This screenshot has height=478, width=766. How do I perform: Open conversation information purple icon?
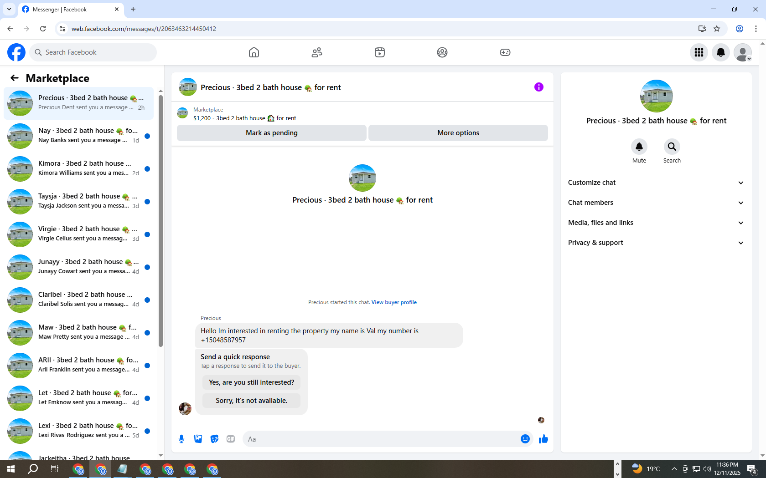(539, 87)
